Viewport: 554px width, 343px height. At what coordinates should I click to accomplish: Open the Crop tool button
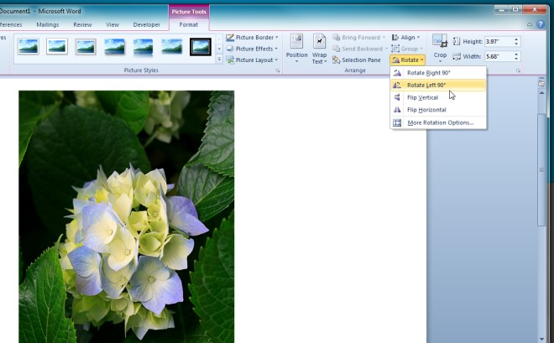click(x=440, y=49)
